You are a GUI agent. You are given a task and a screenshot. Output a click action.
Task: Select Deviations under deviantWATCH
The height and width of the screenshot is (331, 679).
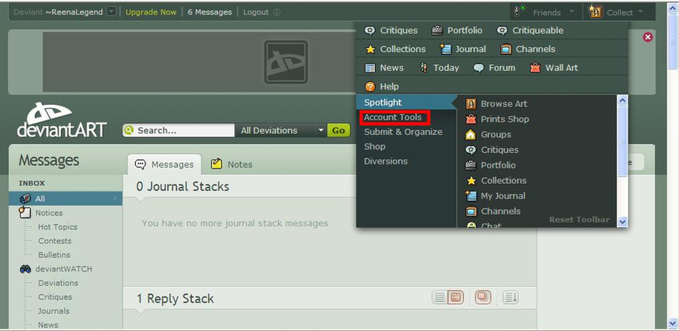pyautogui.click(x=58, y=283)
